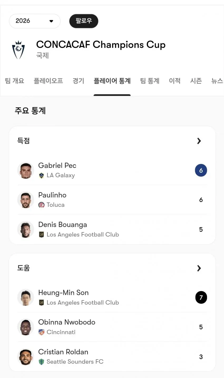Switch to the 팀 통계 tab
The image size is (224, 378).
[150, 81]
